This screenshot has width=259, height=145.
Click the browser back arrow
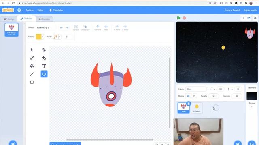click(3, 3)
